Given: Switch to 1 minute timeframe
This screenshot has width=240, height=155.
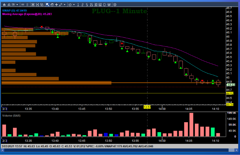Looking at the screenshot, I should pos(78,5).
